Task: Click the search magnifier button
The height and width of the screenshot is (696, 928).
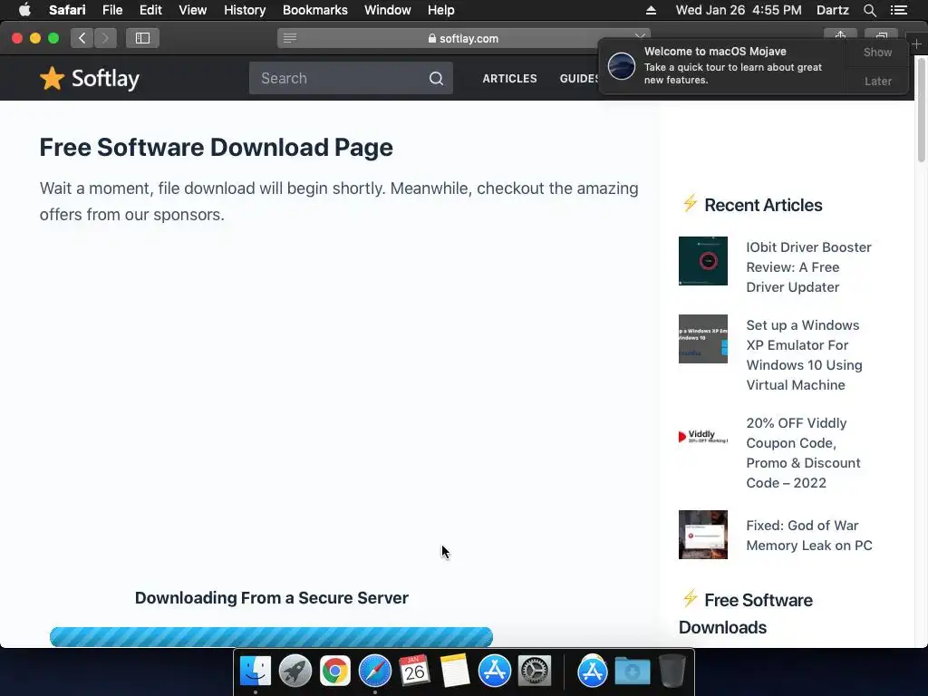Action: pos(436,78)
